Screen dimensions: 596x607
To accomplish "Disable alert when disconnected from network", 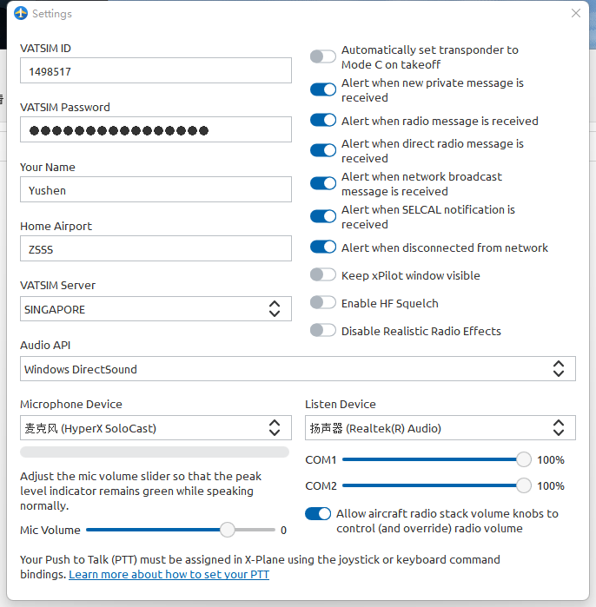I will click(x=323, y=247).
